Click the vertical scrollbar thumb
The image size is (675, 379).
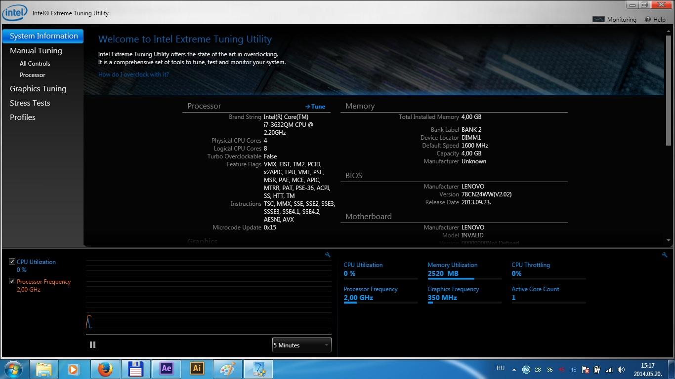[x=669, y=90]
